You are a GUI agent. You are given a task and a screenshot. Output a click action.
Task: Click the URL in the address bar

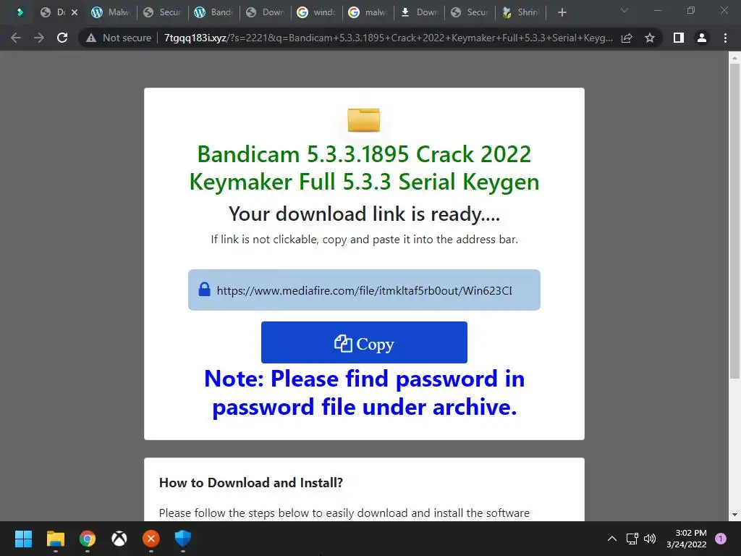388,38
